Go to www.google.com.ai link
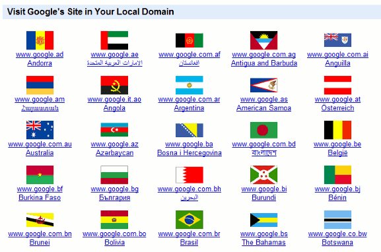Viewport: 381px width, 252px height. coord(337,55)
